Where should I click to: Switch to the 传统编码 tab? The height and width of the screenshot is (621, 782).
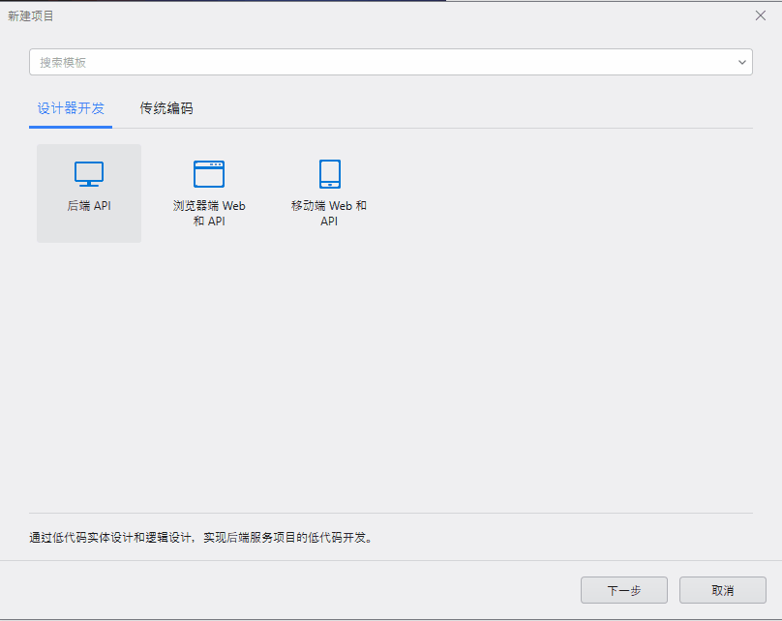point(166,108)
